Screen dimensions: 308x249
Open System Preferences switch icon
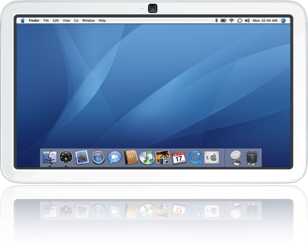coord(212,158)
